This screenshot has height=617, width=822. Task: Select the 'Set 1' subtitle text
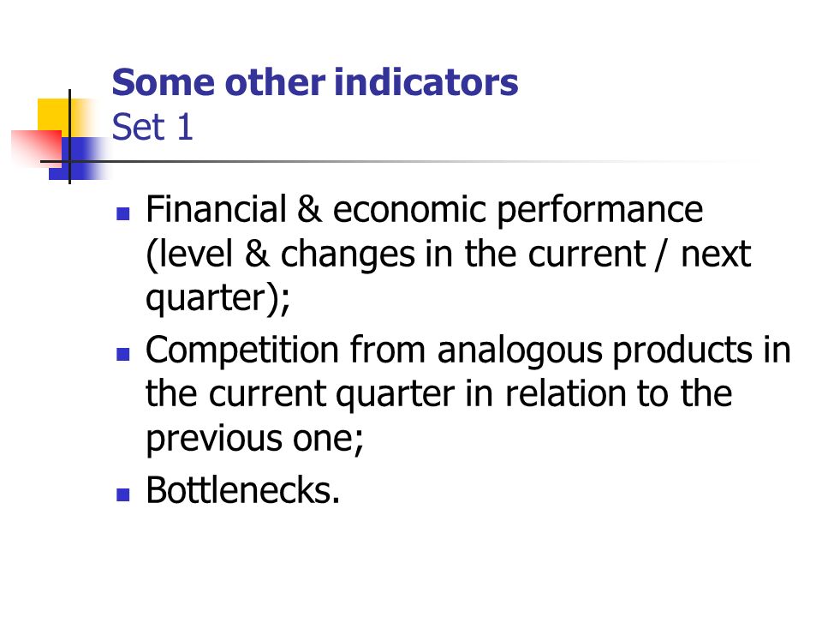coord(152,127)
